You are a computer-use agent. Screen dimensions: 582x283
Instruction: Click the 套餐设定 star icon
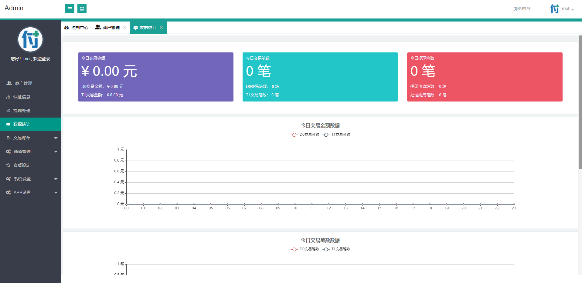point(8,165)
